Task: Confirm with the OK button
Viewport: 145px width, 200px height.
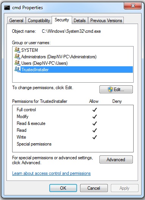Action: coord(63,188)
